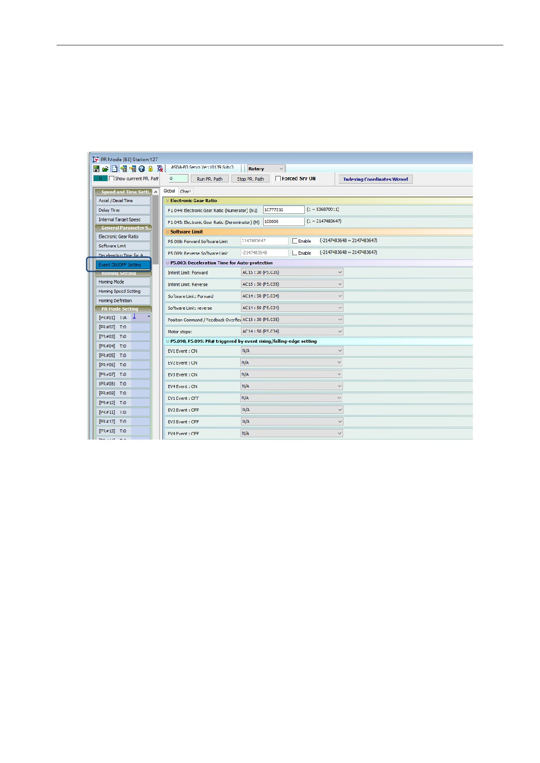
Task: Collapse P5.003 Deceleration Time section
Action: click(167, 263)
